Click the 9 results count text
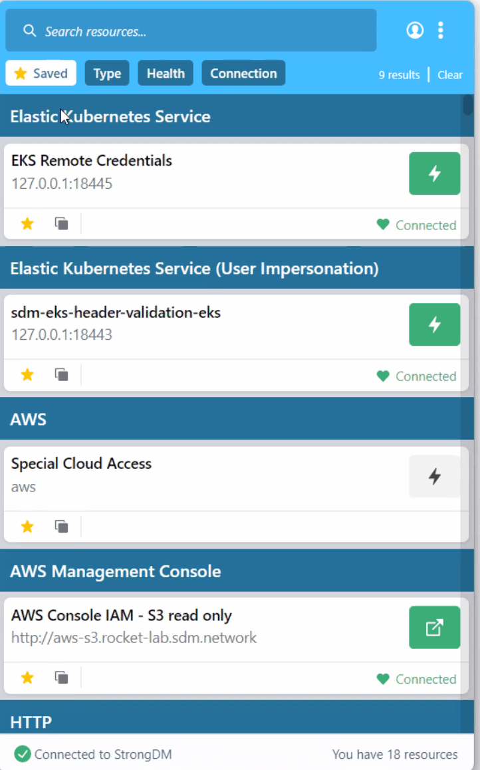480x770 pixels. click(399, 74)
